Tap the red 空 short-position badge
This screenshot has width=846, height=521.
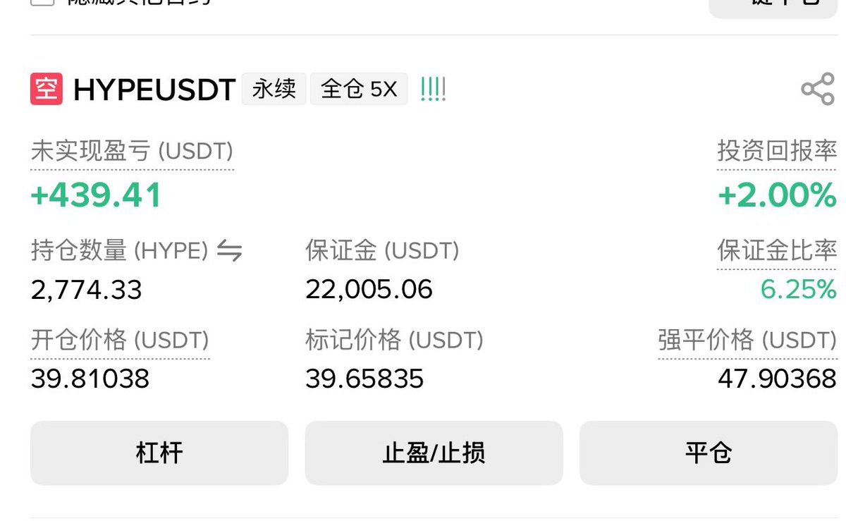click(x=47, y=90)
